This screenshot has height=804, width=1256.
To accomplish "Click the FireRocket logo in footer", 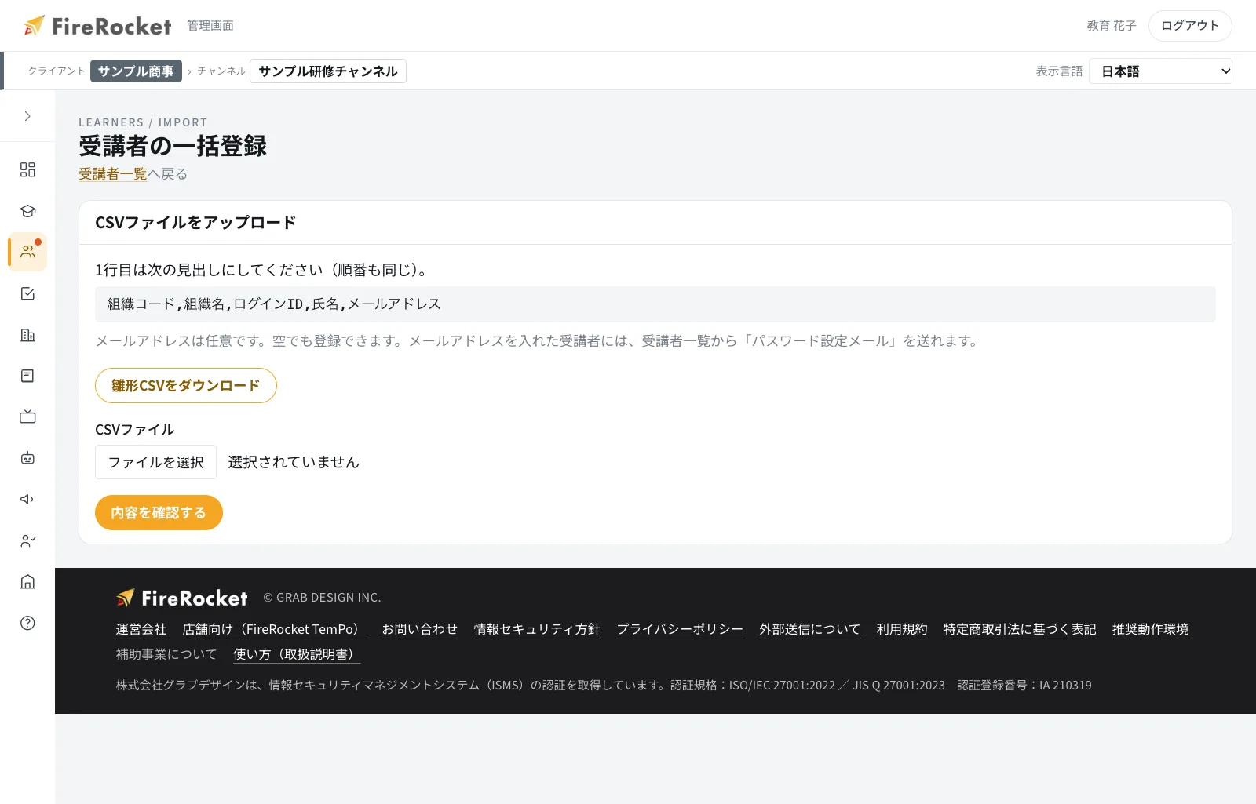I will (182, 598).
